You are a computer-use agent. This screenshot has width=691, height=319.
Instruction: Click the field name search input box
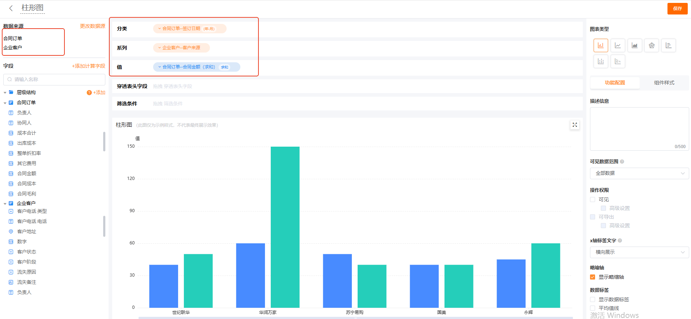[x=54, y=79]
